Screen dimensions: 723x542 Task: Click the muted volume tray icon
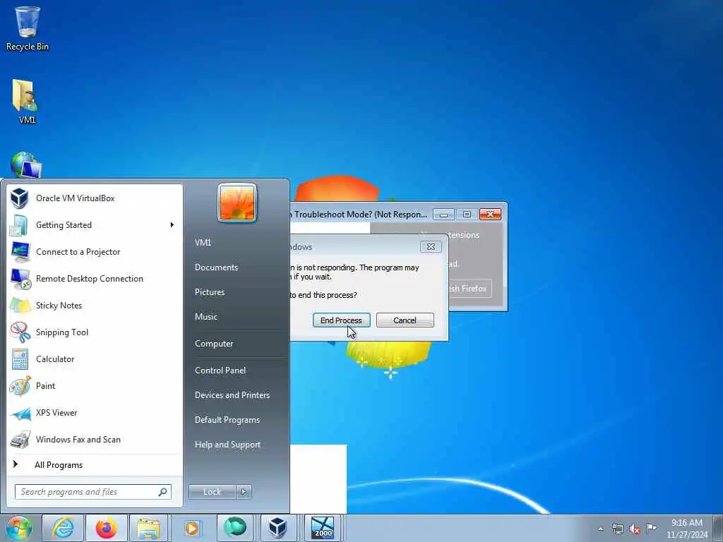click(635, 529)
